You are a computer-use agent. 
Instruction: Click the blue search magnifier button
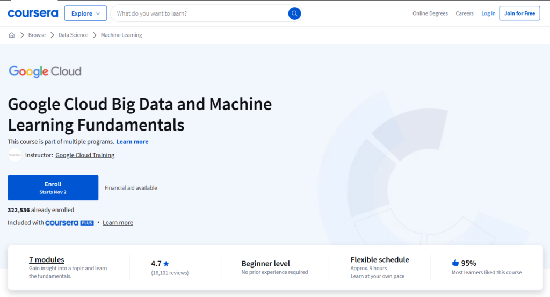294,13
